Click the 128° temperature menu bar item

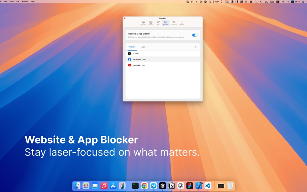tap(216, 2)
